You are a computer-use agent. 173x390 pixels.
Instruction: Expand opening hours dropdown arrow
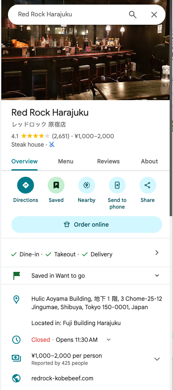click(x=108, y=340)
